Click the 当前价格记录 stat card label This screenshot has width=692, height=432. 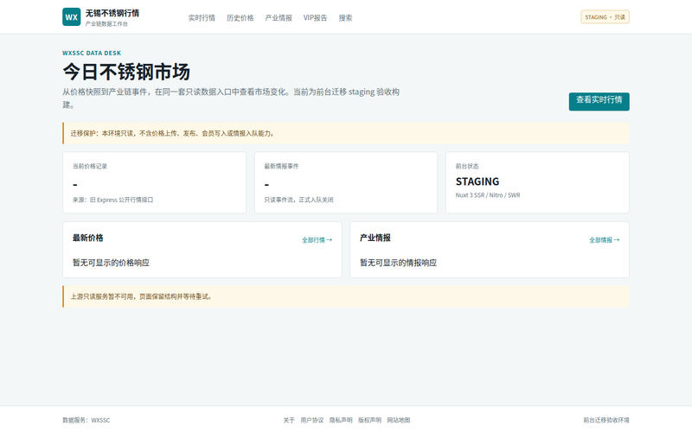point(90,166)
